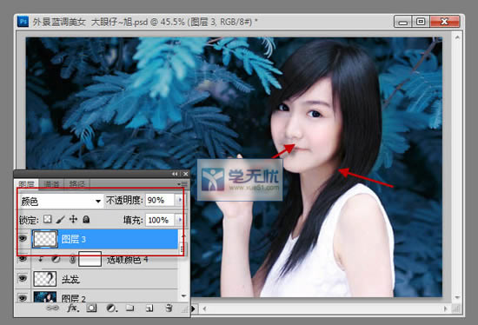This screenshot has width=478, height=325.
Task: Create a new layer
Action: click(x=149, y=308)
